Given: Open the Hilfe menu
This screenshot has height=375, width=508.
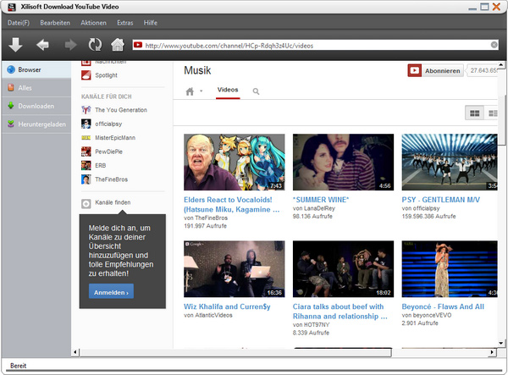Looking at the screenshot, I should 151,23.
